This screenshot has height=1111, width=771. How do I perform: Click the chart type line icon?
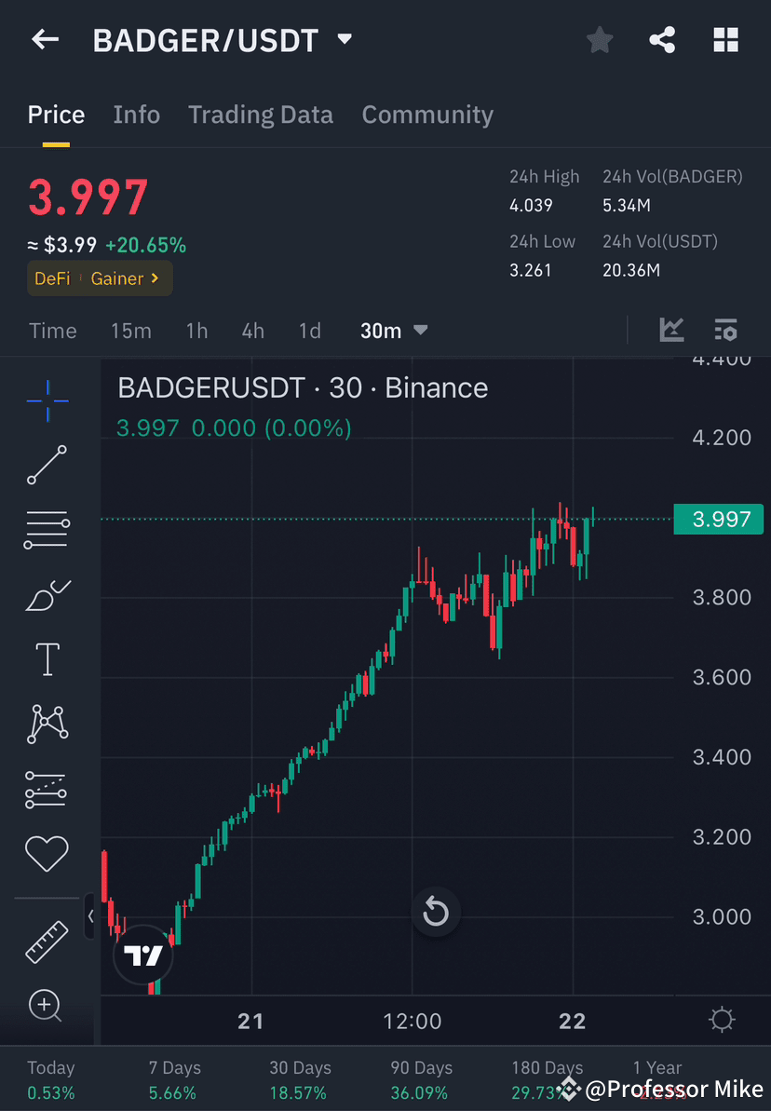pos(672,330)
